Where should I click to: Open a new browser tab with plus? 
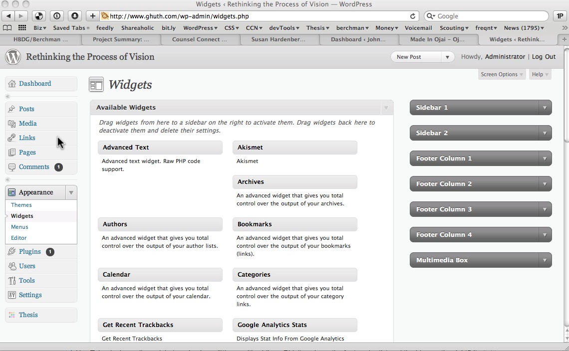pyautogui.click(x=565, y=39)
